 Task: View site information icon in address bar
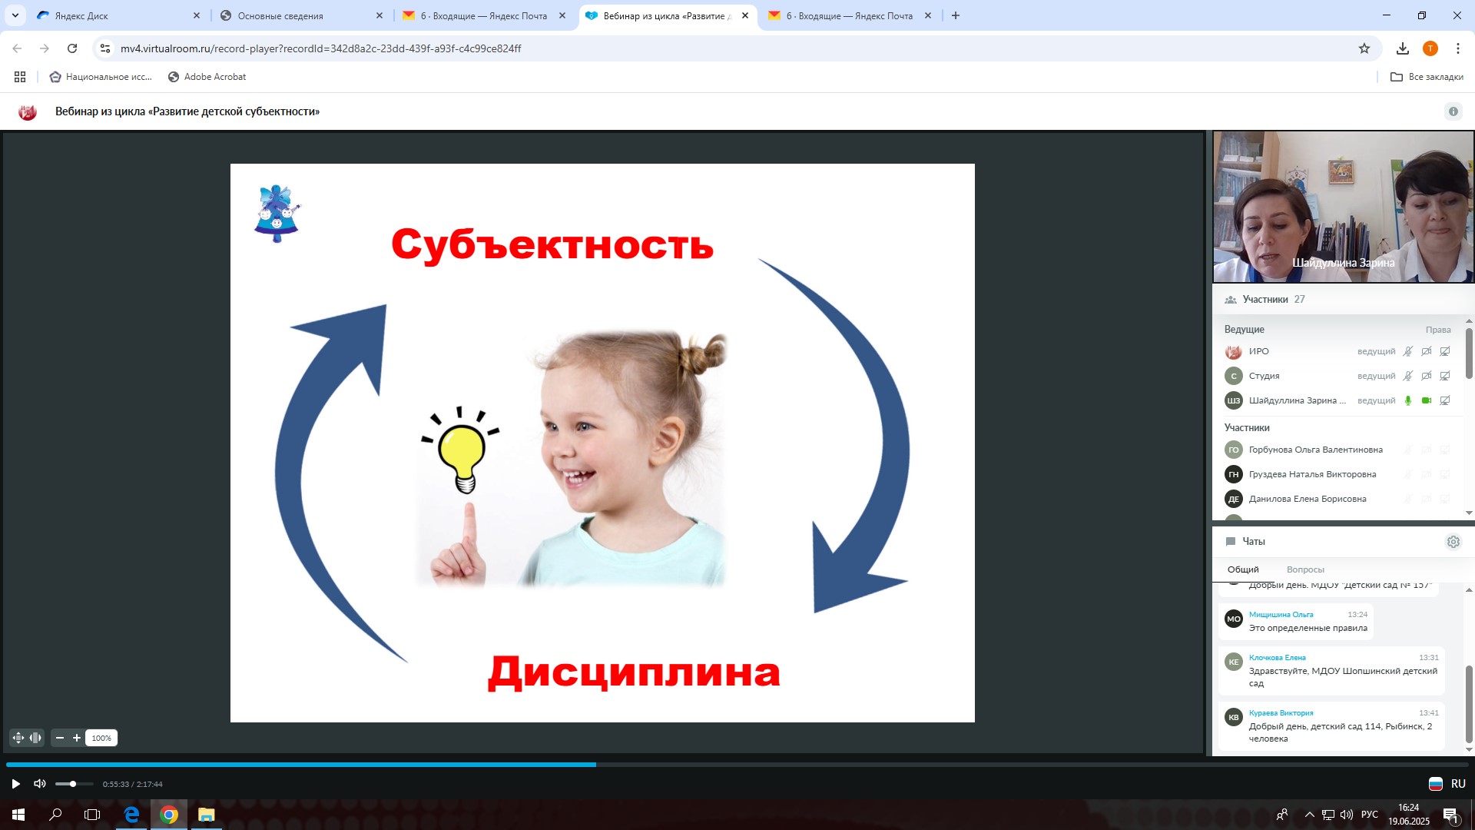(105, 48)
